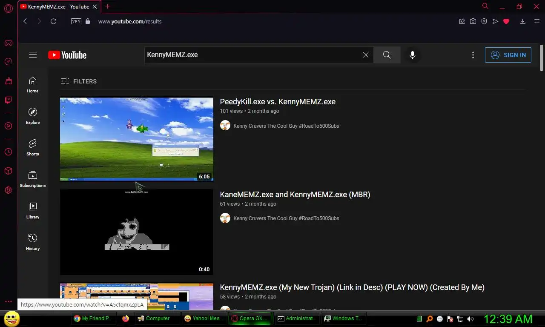Open GX Control speedometer icon
Screen dimensions: 545x327
tap(9, 62)
